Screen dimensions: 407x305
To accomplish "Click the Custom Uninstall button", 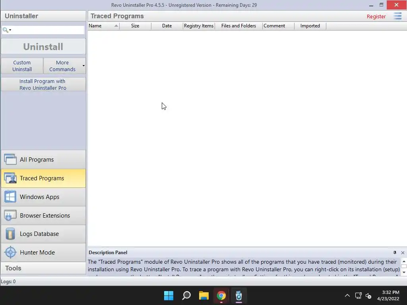I will 22,66.
